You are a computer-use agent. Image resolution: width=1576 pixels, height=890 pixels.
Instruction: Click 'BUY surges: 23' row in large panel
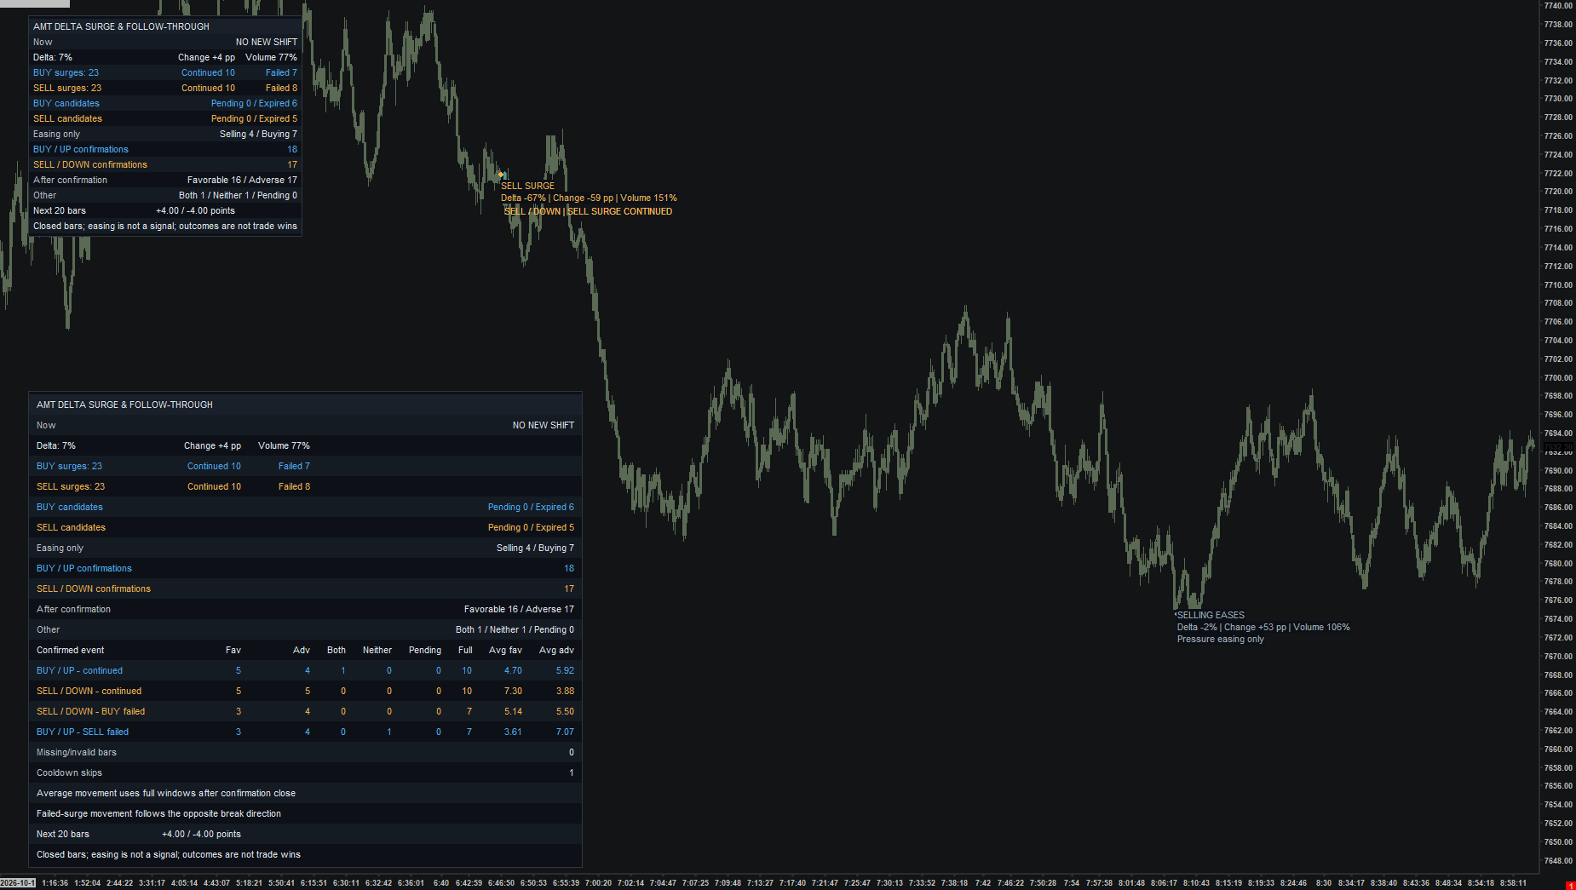tap(305, 466)
